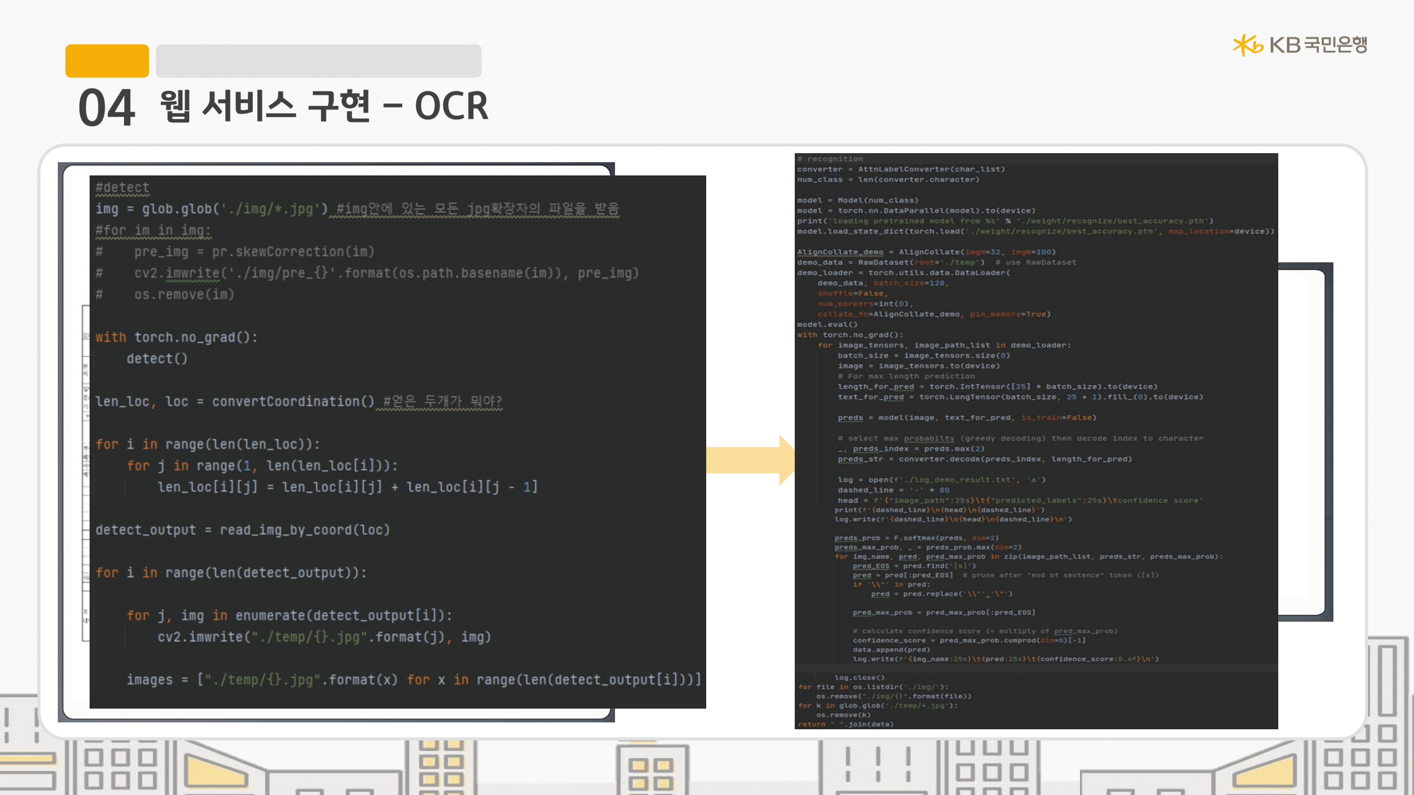Click the model.eval() line in right code
1414x795 pixels.
(x=827, y=324)
